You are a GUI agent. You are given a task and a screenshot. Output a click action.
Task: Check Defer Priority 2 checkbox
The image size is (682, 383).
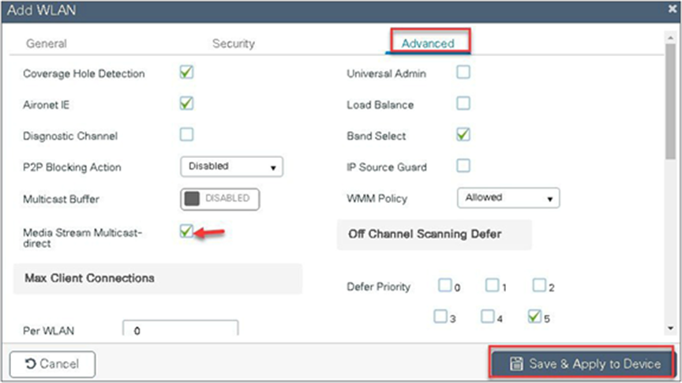[539, 285]
